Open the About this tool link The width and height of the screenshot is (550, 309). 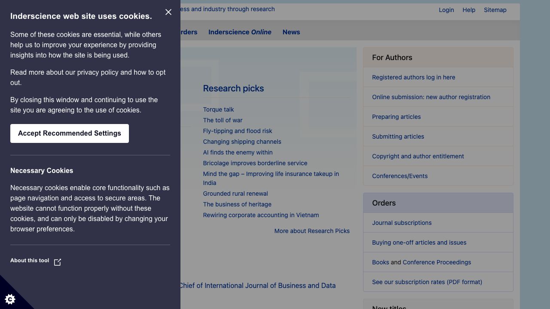[x=30, y=261]
